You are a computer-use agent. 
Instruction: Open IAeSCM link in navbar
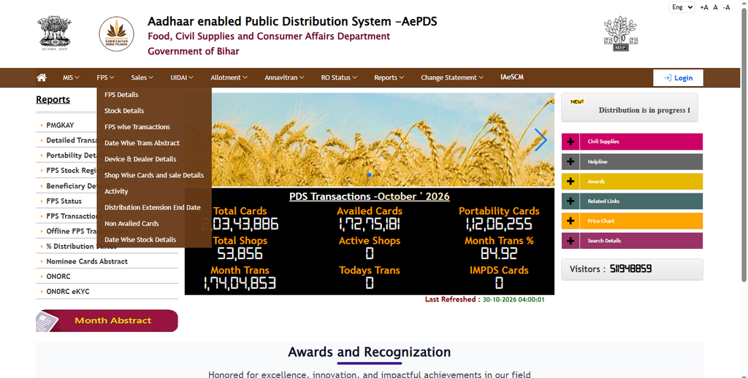click(x=512, y=77)
